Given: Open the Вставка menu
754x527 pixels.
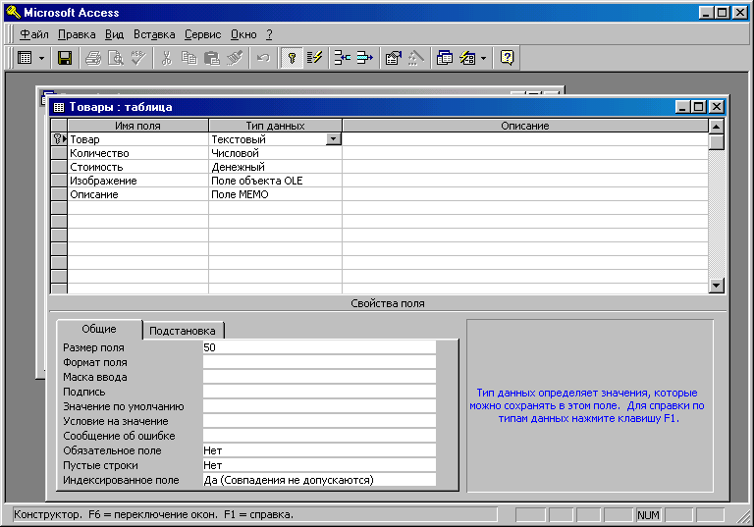Looking at the screenshot, I should tap(154, 34).
